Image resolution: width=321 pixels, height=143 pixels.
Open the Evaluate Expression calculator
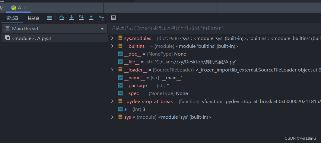click(113, 18)
